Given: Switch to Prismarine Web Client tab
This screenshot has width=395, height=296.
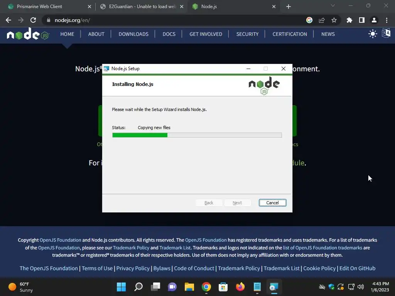Looking at the screenshot, I should [48, 7].
